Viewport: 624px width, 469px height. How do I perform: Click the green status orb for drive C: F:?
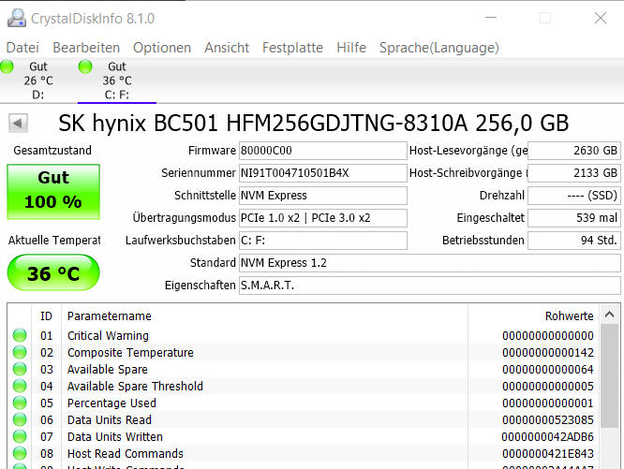coord(85,66)
